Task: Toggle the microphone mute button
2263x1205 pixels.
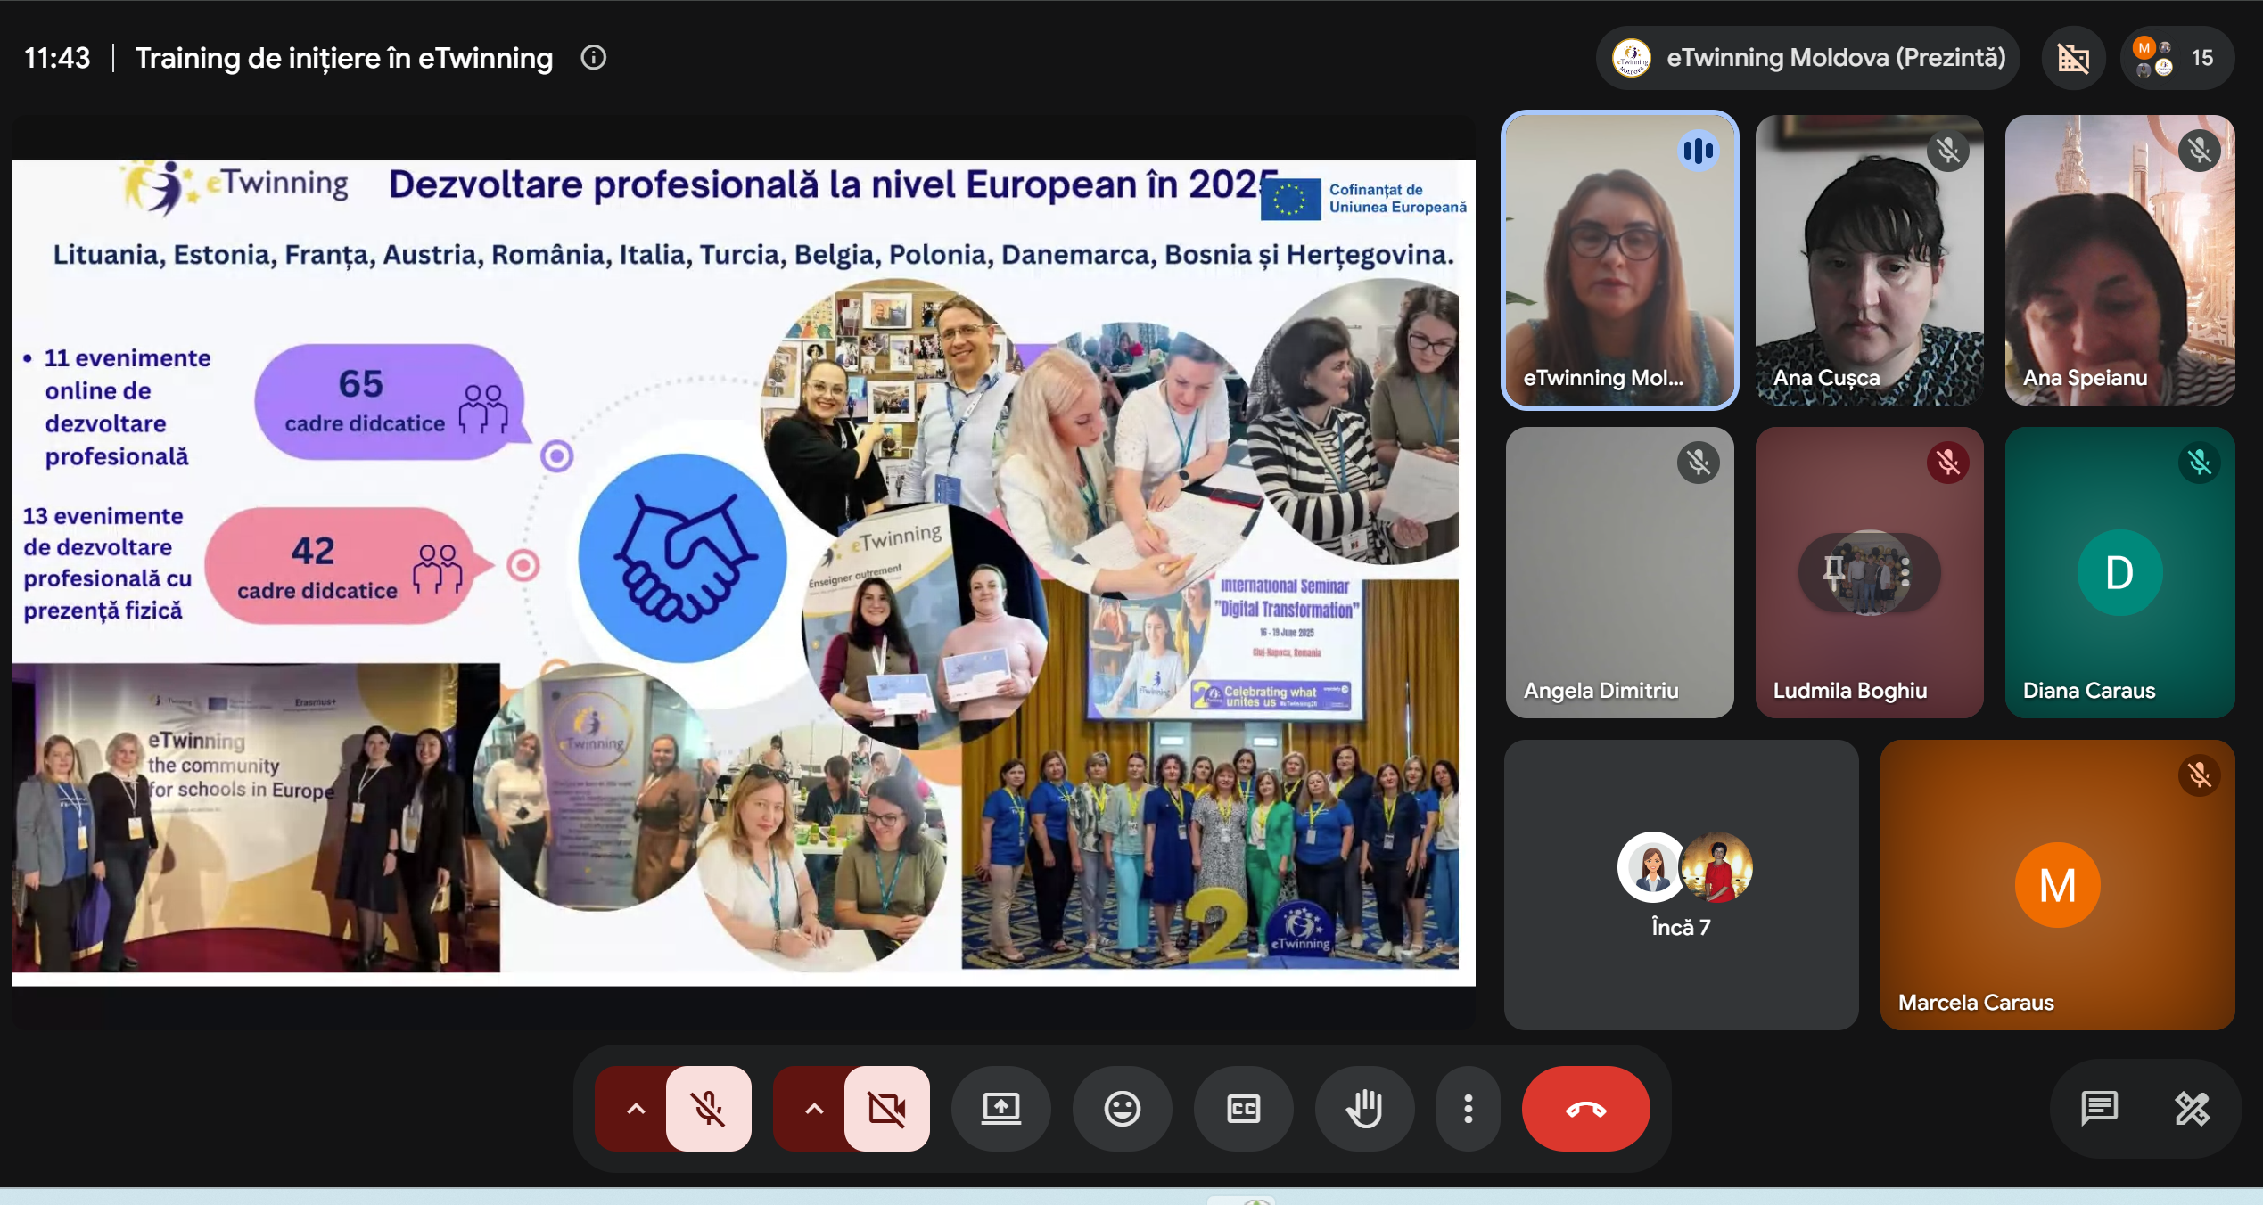Action: (x=709, y=1109)
